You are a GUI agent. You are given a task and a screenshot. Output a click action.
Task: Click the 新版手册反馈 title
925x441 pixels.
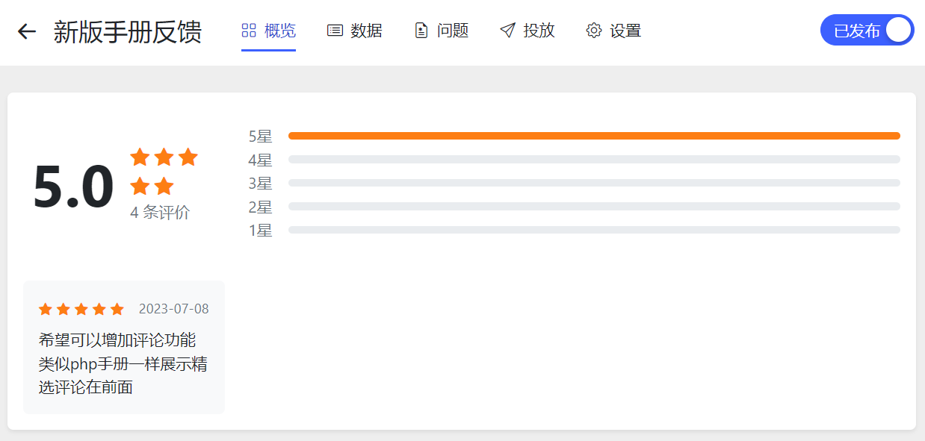pyautogui.click(x=128, y=32)
